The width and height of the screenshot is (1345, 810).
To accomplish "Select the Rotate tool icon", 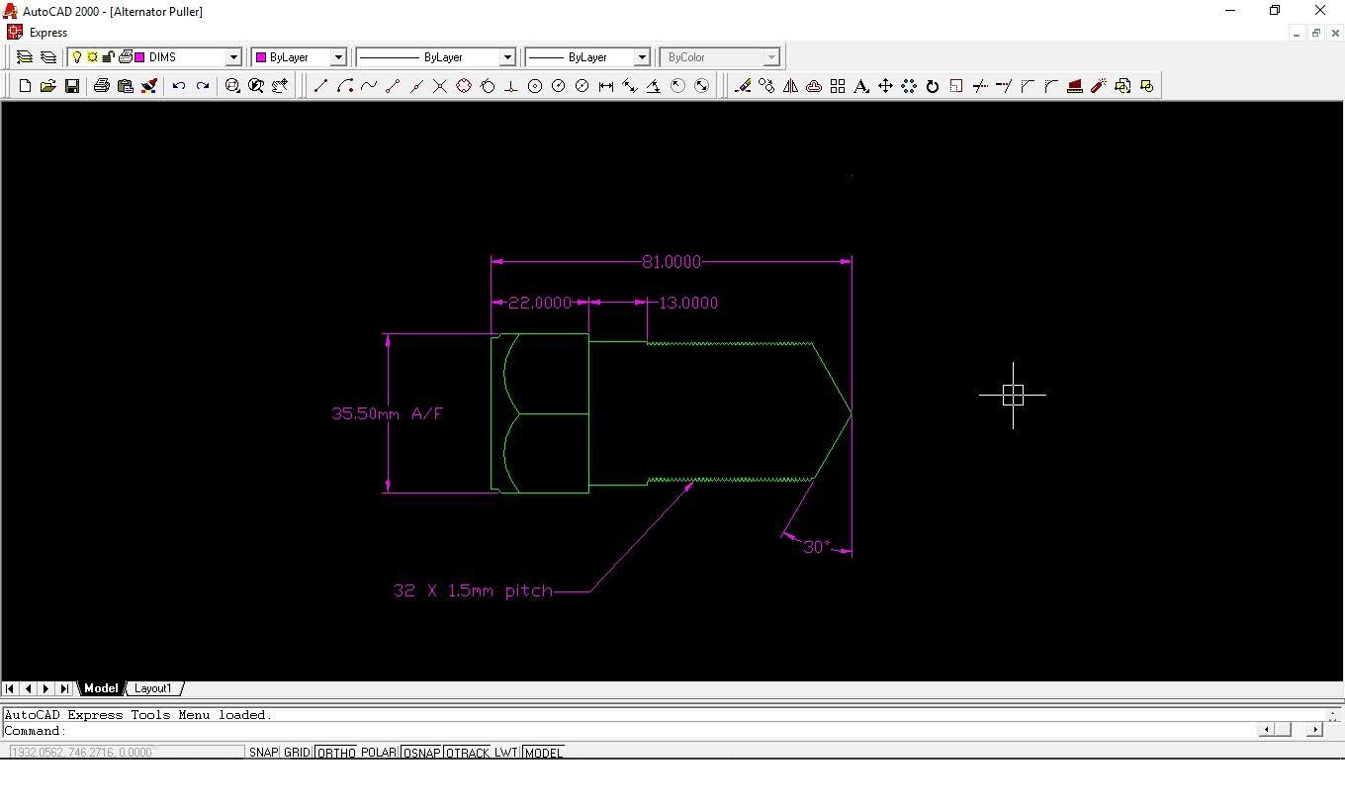I will point(933,87).
